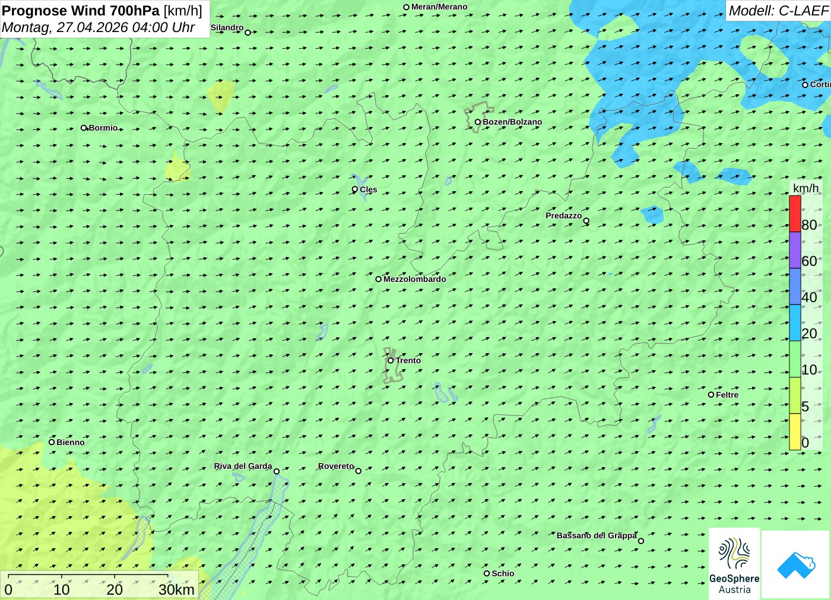Click the Meran/Merano city marker
The width and height of the screenshot is (831, 600).
(x=407, y=7)
